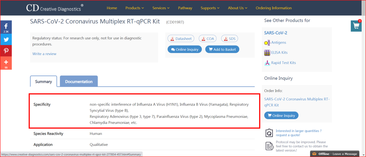
Task: Click Online Inquiry button under Order Info
Action: pos(281,115)
